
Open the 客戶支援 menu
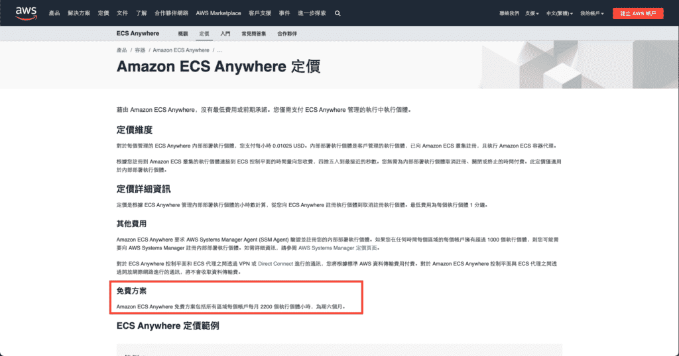tap(260, 13)
